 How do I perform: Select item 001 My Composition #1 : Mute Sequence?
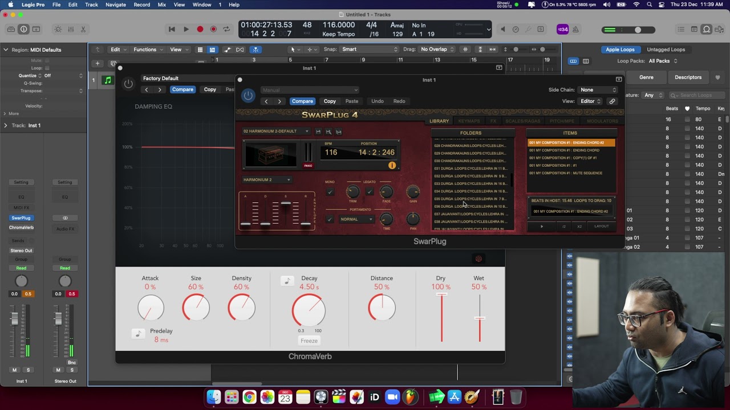click(x=566, y=173)
